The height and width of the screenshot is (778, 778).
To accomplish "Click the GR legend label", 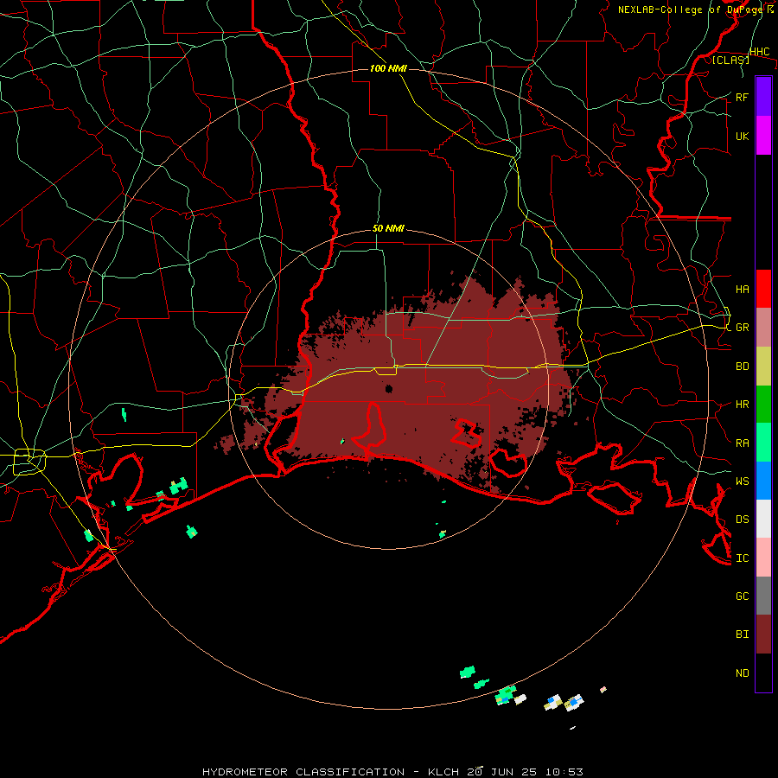I will [743, 328].
